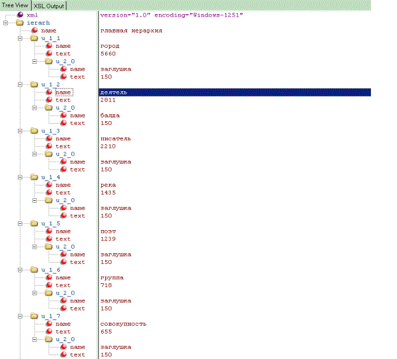Select the name node under u_1_2
The width and height of the screenshot is (397, 359).
pos(63,92)
